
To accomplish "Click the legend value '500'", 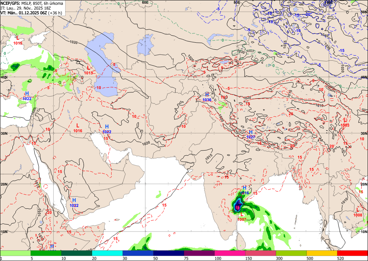I will [310, 258].
